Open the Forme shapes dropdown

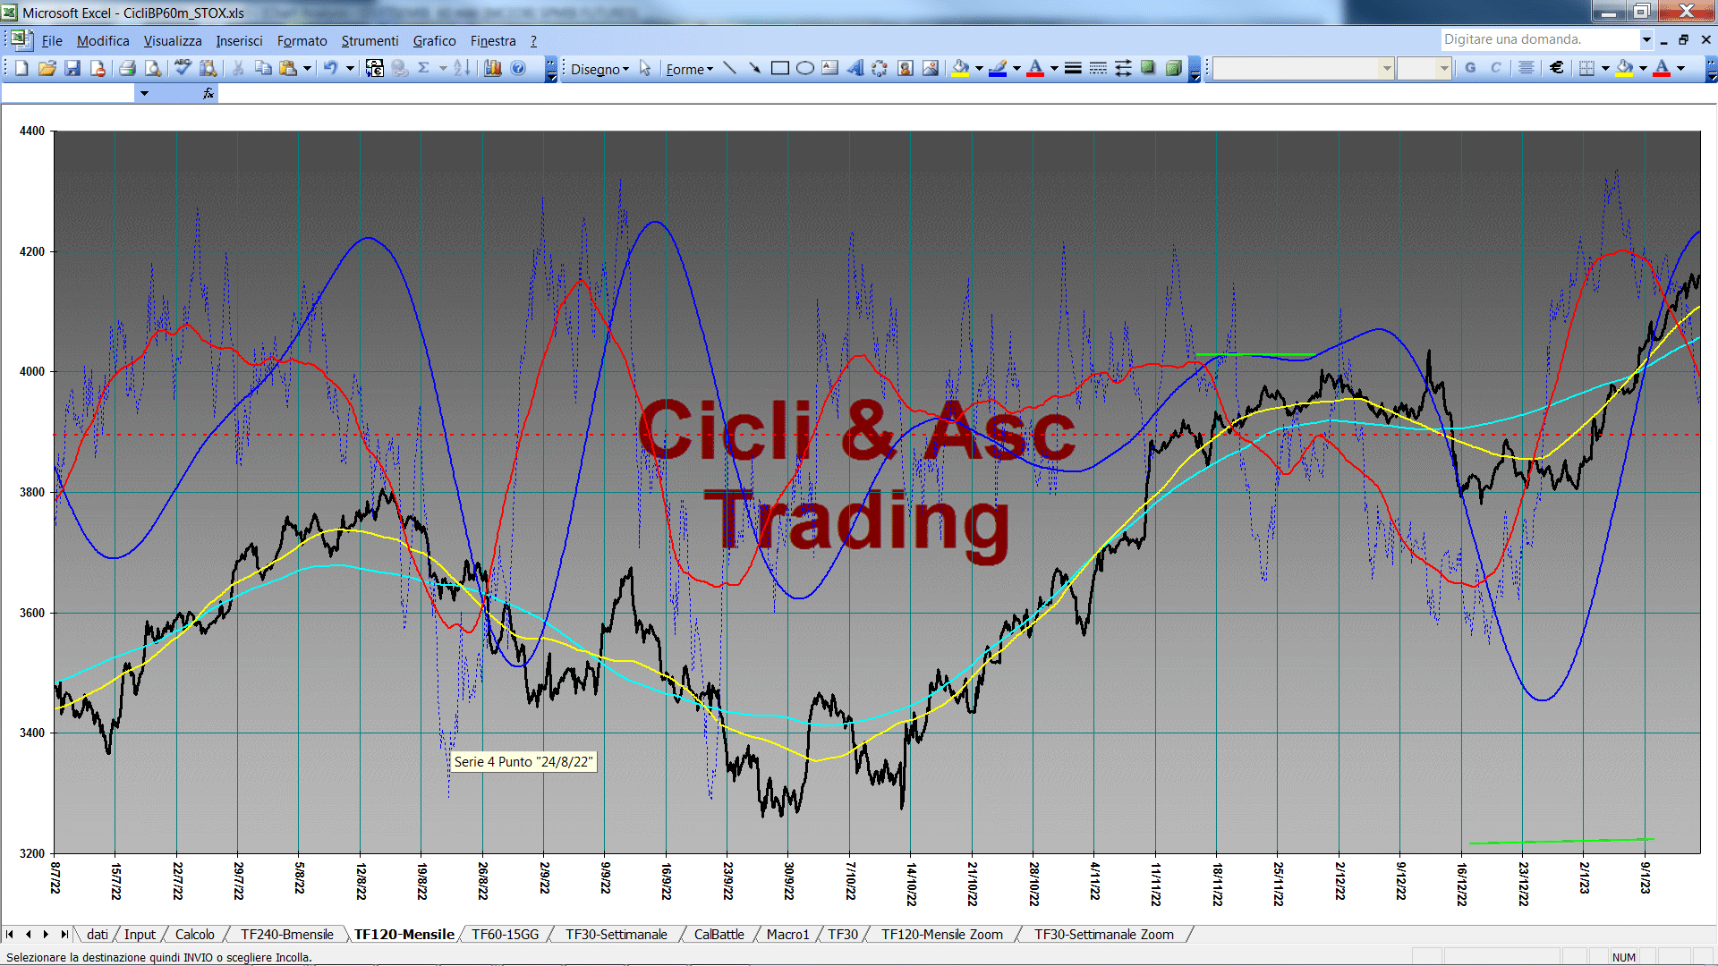tap(689, 69)
